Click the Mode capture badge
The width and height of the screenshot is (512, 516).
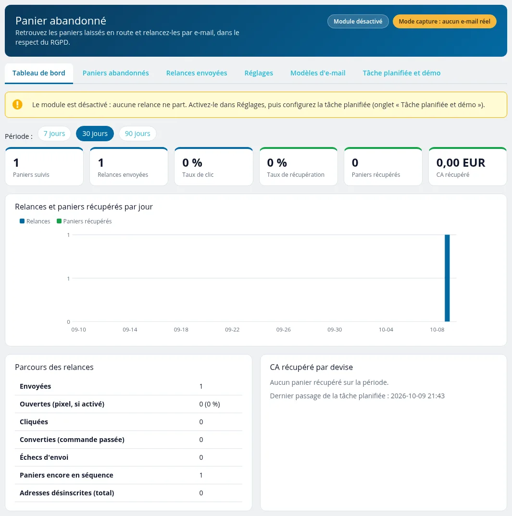(x=445, y=22)
